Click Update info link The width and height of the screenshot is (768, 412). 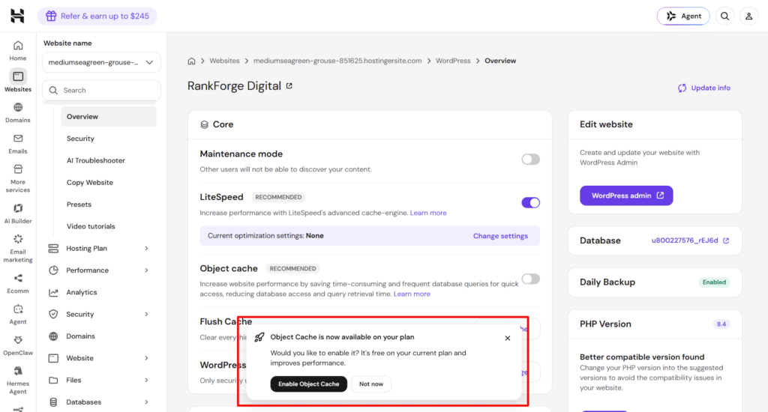pos(710,88)
